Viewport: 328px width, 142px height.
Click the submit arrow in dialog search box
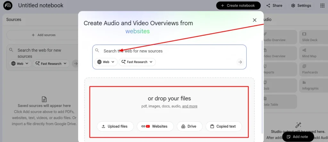click(x=240, y=62)
